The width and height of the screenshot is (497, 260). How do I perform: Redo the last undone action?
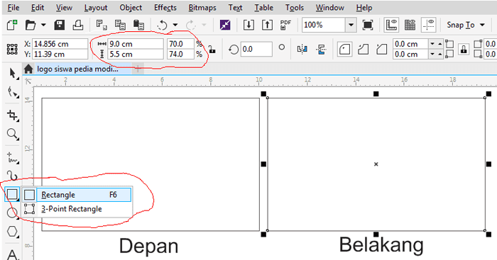(191, 25)
